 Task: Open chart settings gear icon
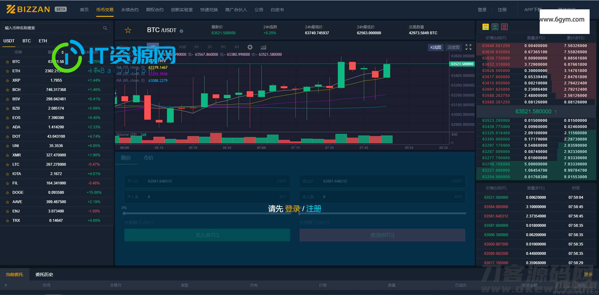coord(250,47)
